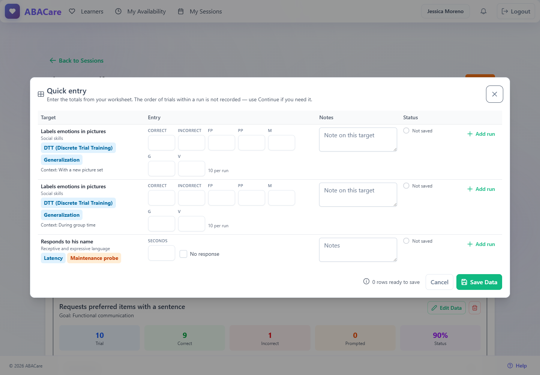
Task: Go back to Sessions
Action: (x=76, y=60)
